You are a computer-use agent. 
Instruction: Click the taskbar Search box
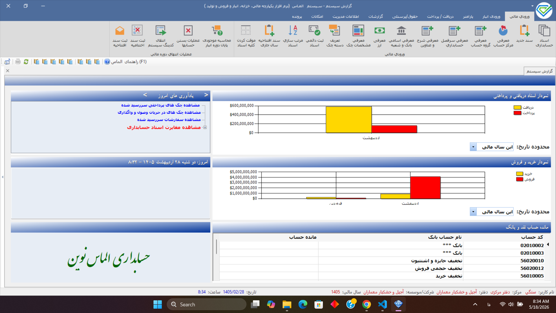206,304
